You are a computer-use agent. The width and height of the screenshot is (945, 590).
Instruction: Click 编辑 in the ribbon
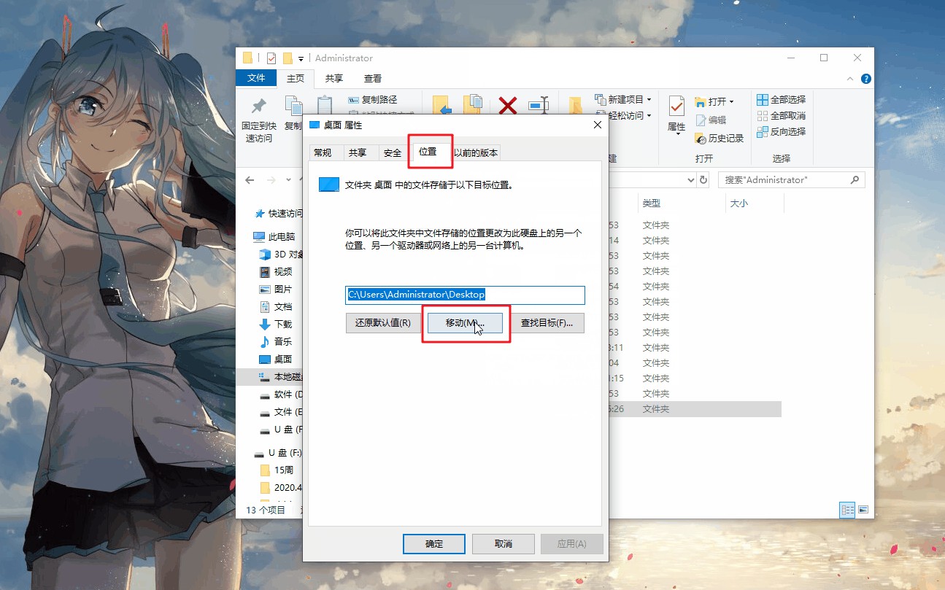click(711, 120)
